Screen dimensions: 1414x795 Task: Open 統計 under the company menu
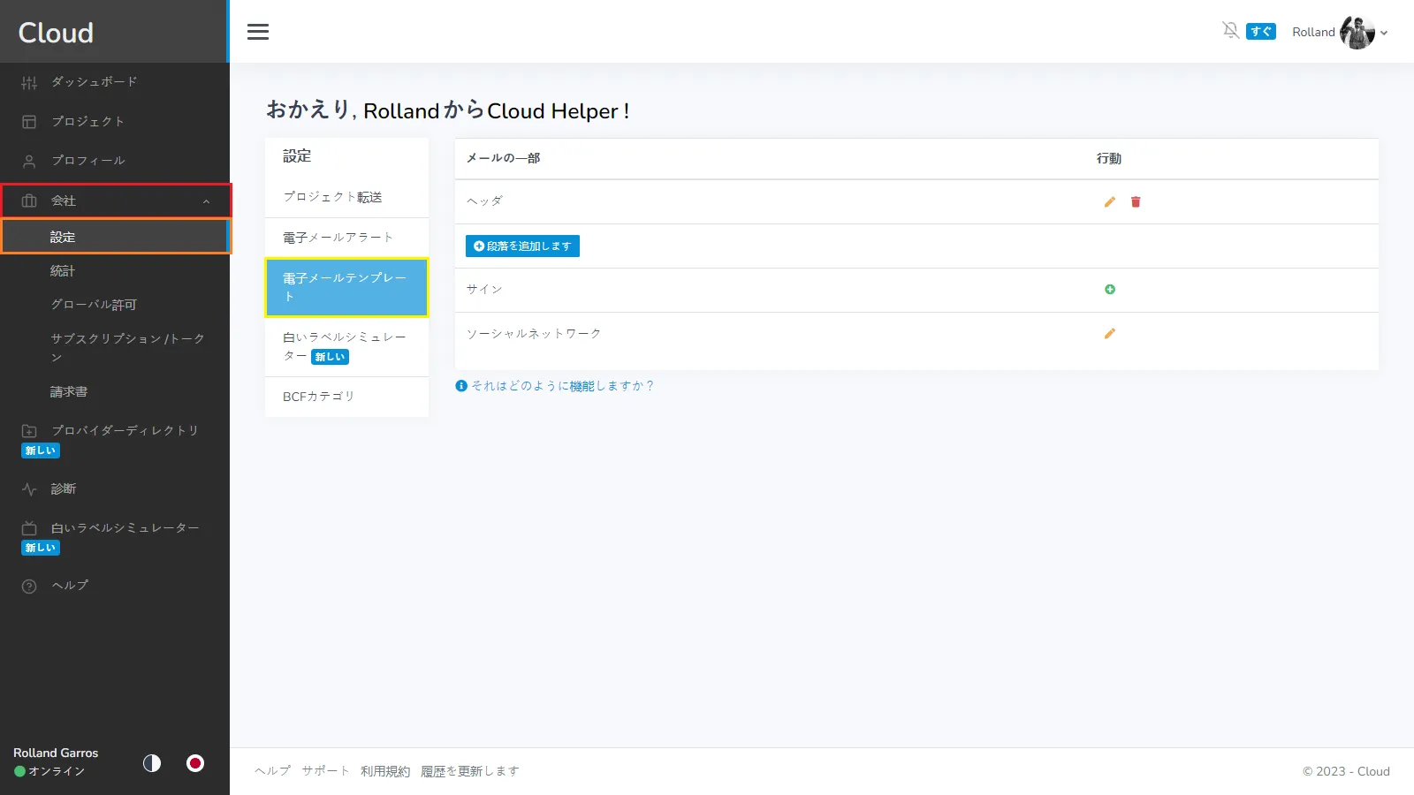pyautogui.click(x=63, y=271)
